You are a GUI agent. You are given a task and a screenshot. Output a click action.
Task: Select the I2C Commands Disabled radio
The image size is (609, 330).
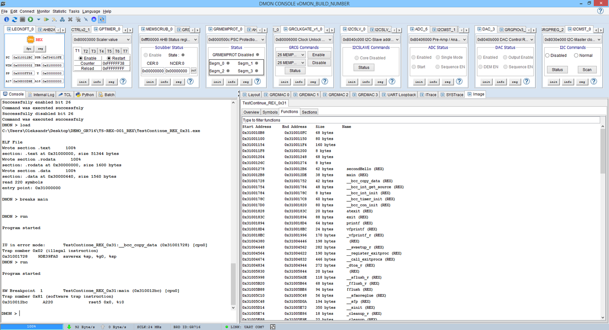[x=547, y=56]
